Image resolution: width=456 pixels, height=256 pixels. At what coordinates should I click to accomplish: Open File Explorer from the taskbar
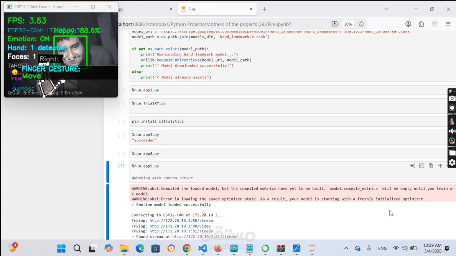tap(124, 248)
